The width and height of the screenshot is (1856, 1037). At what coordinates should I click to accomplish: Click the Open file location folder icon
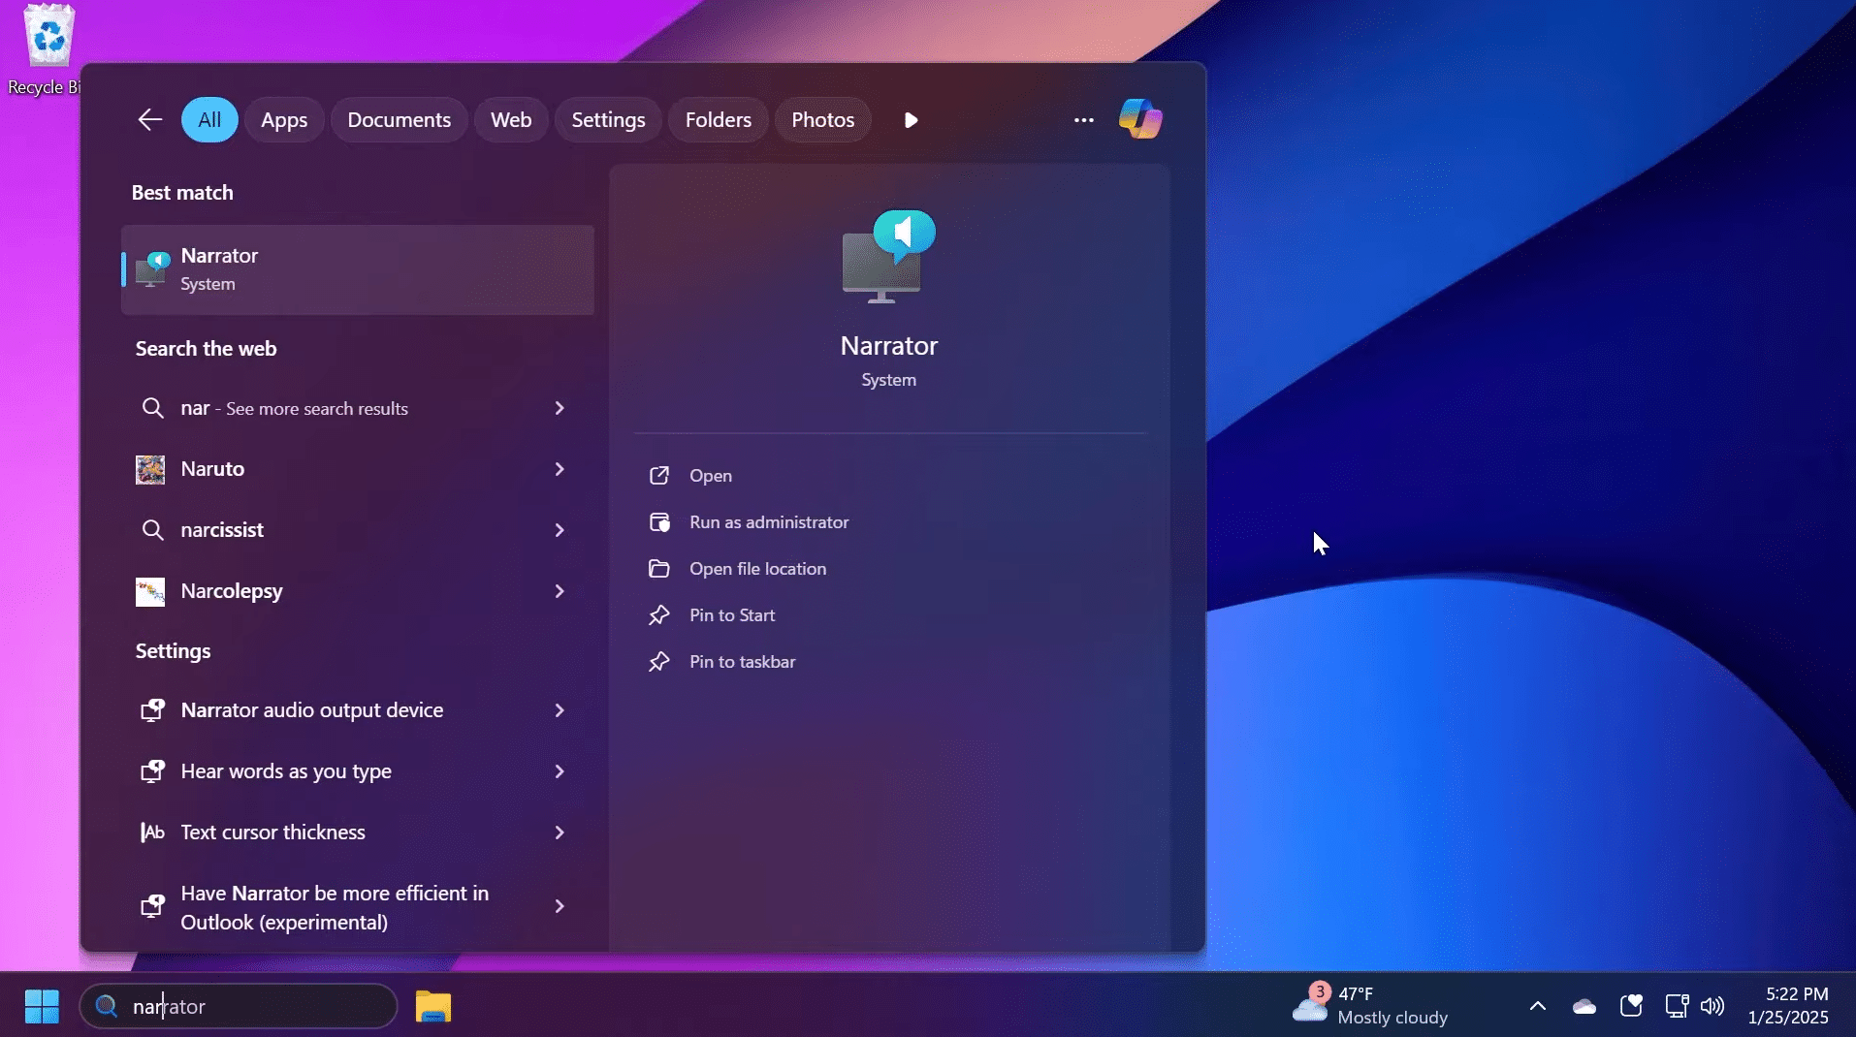[659, 569]
